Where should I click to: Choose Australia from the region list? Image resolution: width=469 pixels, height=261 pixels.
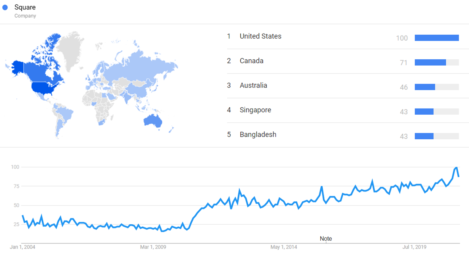pyautogui.click(x=253, y=85)
